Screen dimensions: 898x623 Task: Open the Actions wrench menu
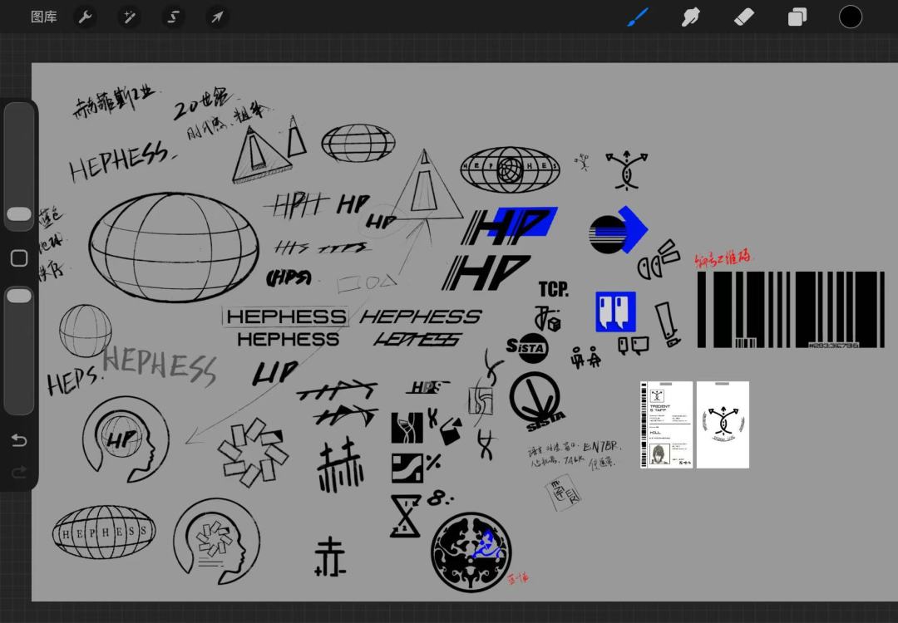point(85,17)
